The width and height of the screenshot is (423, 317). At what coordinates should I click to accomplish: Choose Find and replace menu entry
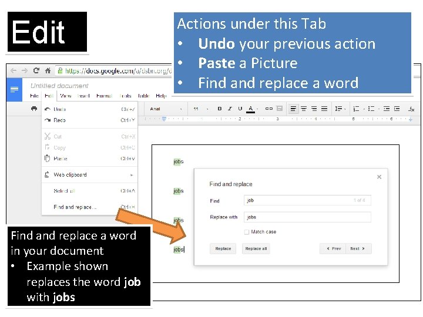pyautogui.click(x=89, y=207)
